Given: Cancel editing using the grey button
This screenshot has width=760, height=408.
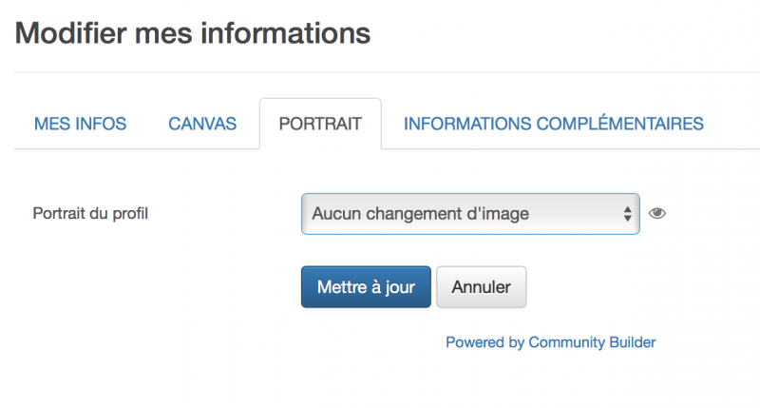Looking at the screenshot, I should tap(481, 287).
